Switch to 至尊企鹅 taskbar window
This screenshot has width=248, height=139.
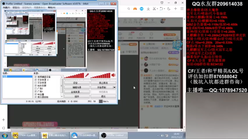click(55, 135)
